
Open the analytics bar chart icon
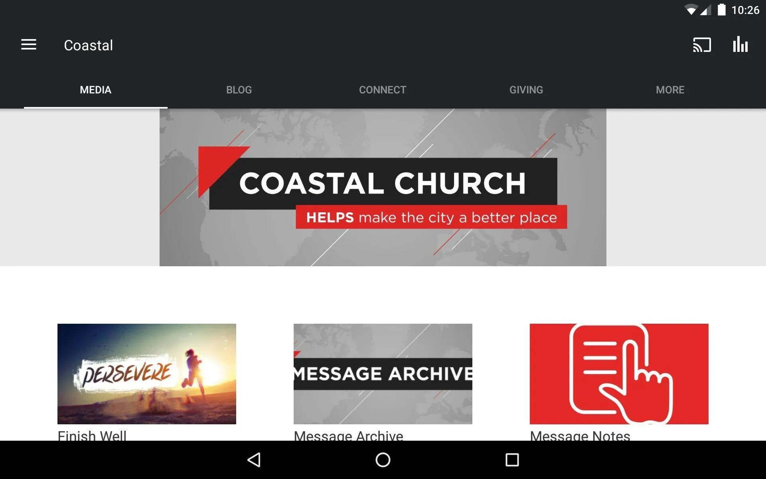(740, 45)
